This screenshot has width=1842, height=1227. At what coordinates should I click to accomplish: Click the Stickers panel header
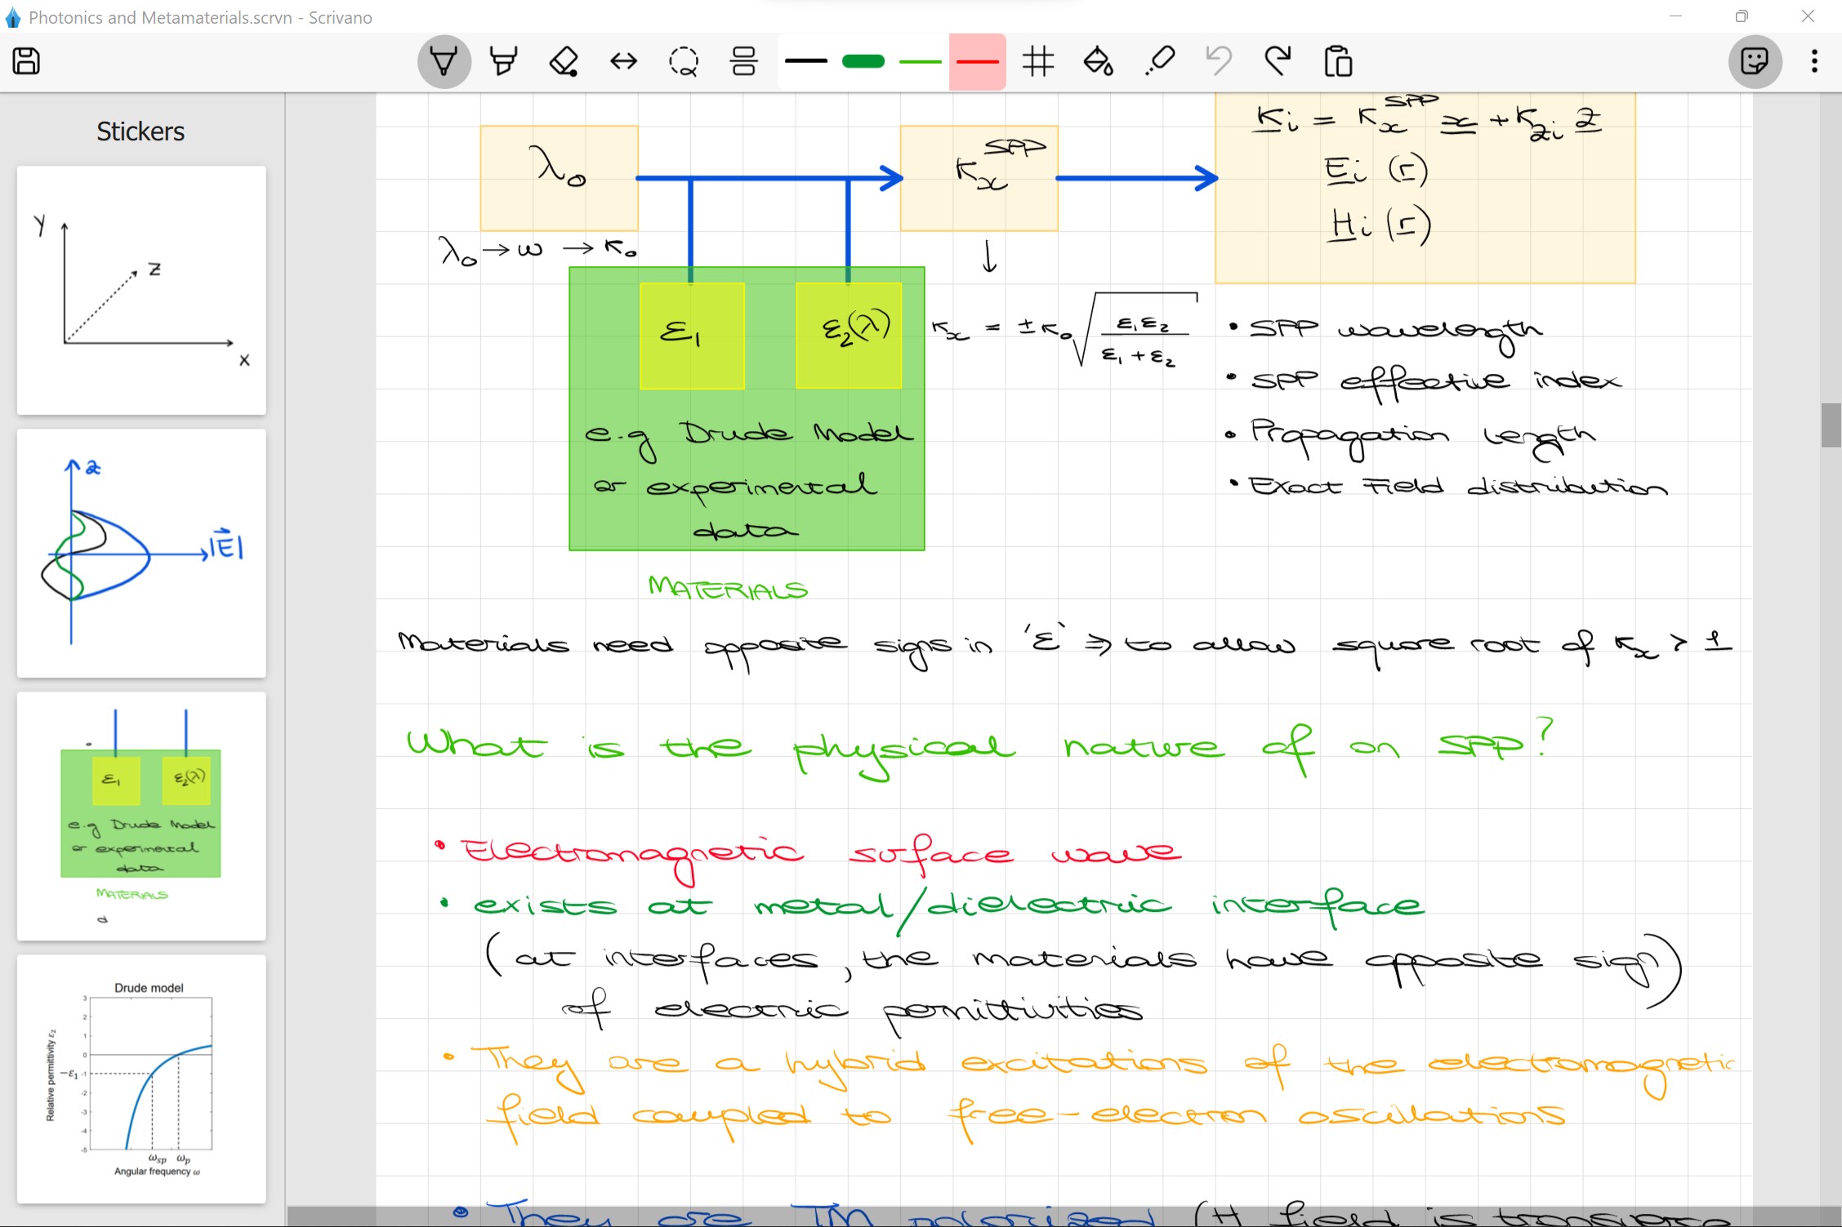point(140,131)
